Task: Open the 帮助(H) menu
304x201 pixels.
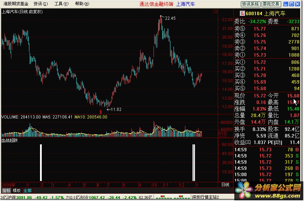Action: click(x=82, y=4)
